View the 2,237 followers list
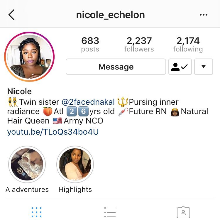The width and height of the screenshot is (220, 220). tap(139, 44)
